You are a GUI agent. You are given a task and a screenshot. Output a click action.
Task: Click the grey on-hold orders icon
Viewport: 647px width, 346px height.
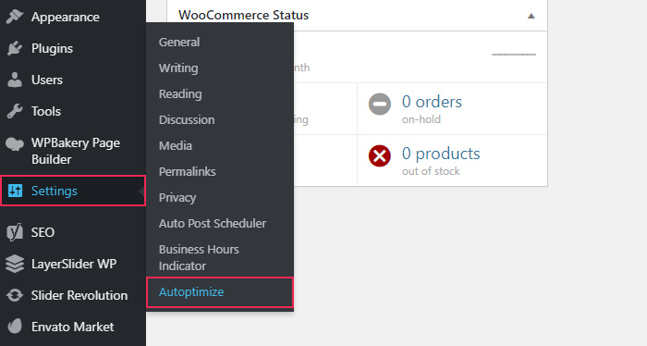click(380, 104)
